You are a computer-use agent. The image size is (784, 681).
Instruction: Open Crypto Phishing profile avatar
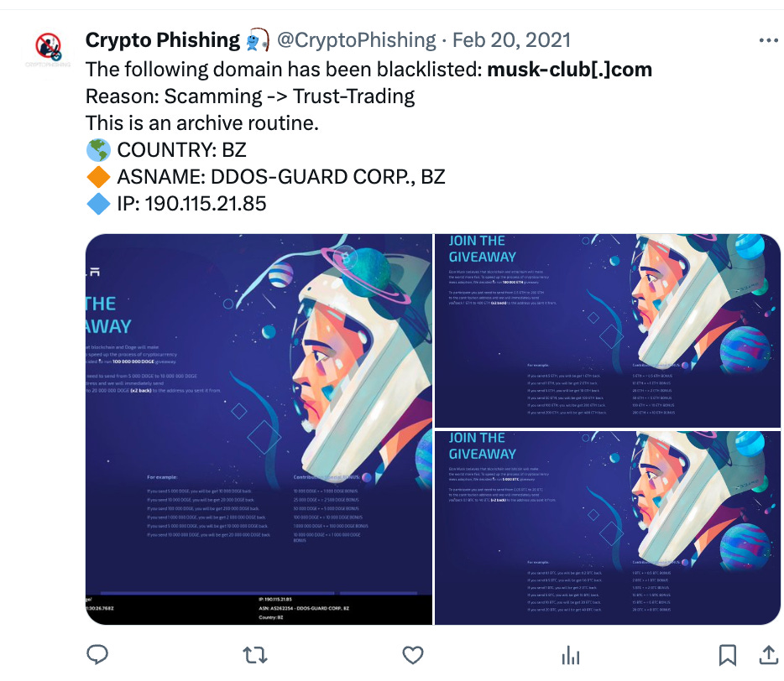click(x=48, y=47)
